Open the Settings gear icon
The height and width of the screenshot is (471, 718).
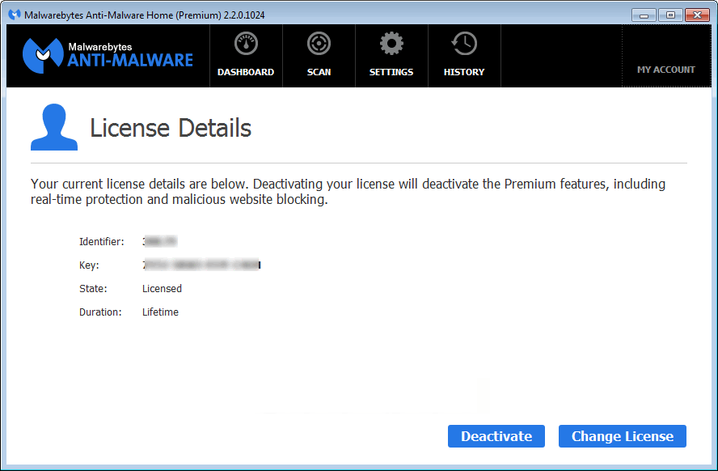[x=391, y=44]
